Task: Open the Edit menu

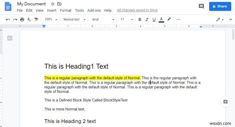Action: click(x=29, y=10)
